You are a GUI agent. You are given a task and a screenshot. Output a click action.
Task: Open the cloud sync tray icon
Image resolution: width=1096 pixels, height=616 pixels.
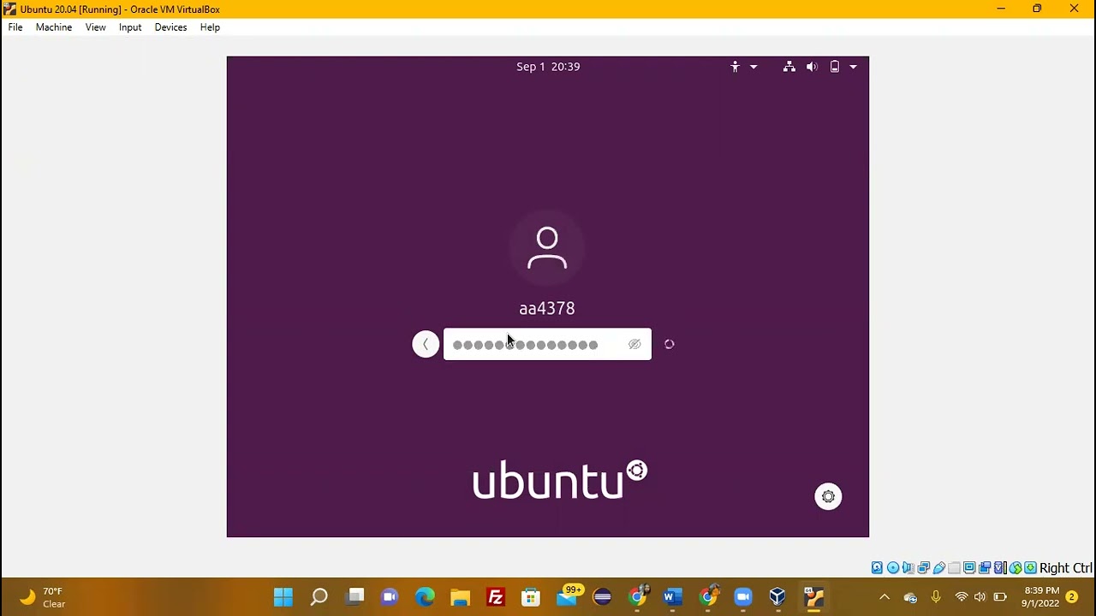(x=910, y=597)
